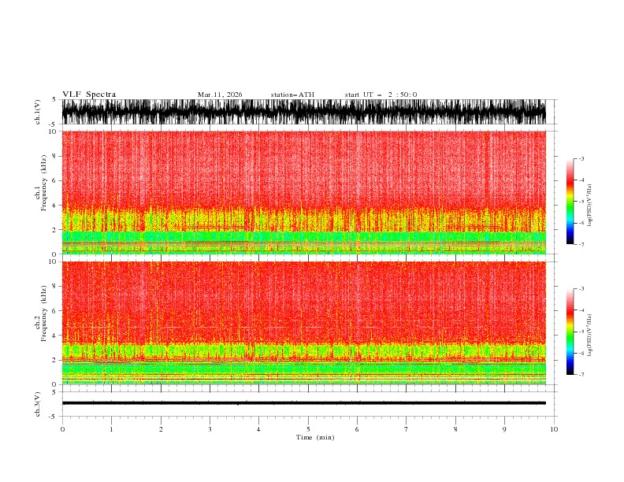Click the "-3" tick on ch.1 colorbar

[x=581, y=158]
